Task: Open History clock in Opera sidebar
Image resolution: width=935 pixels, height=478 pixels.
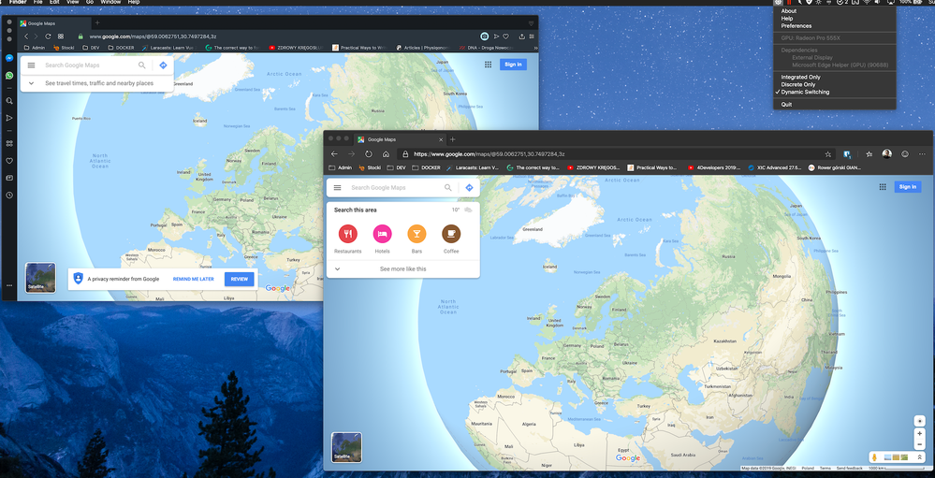Action: pos(9,195)
